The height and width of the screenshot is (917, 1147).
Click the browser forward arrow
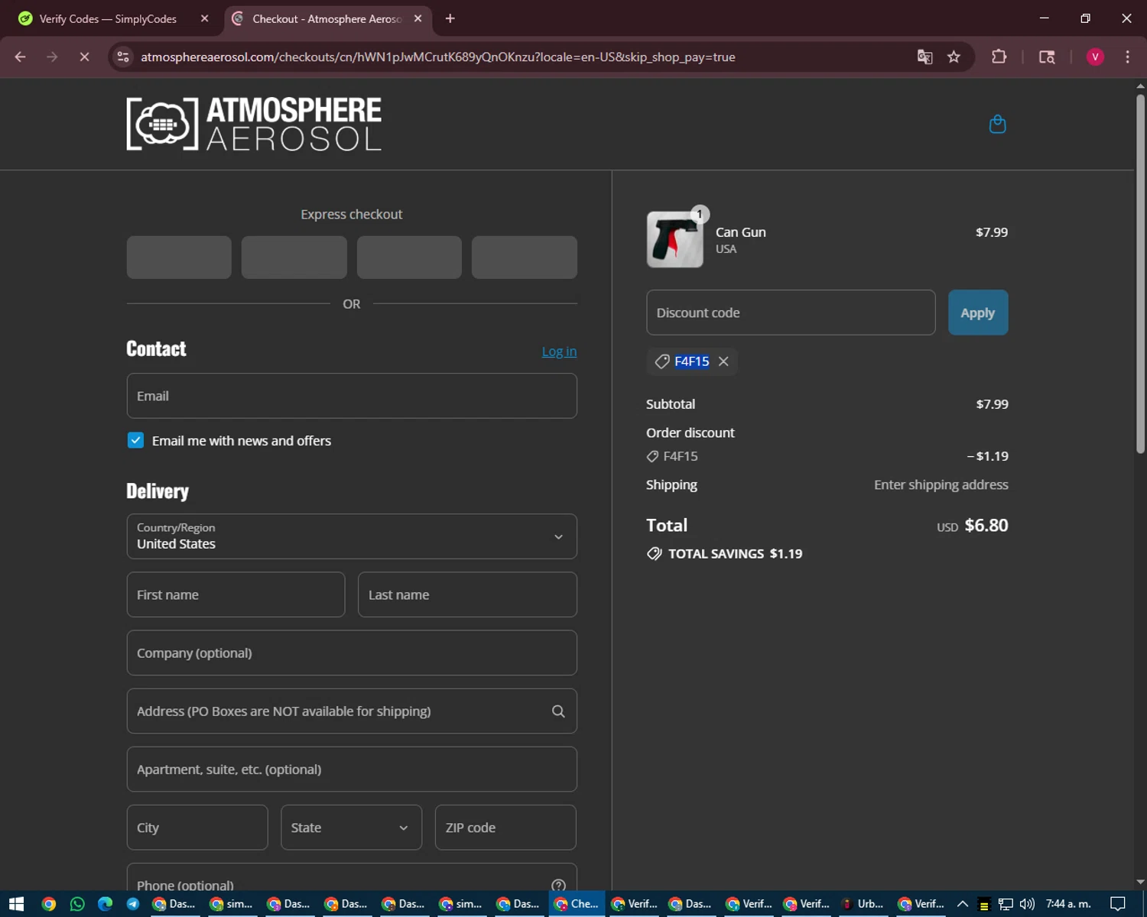[x=51, y=57]
